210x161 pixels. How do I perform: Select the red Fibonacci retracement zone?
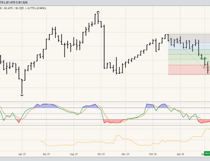189,70
